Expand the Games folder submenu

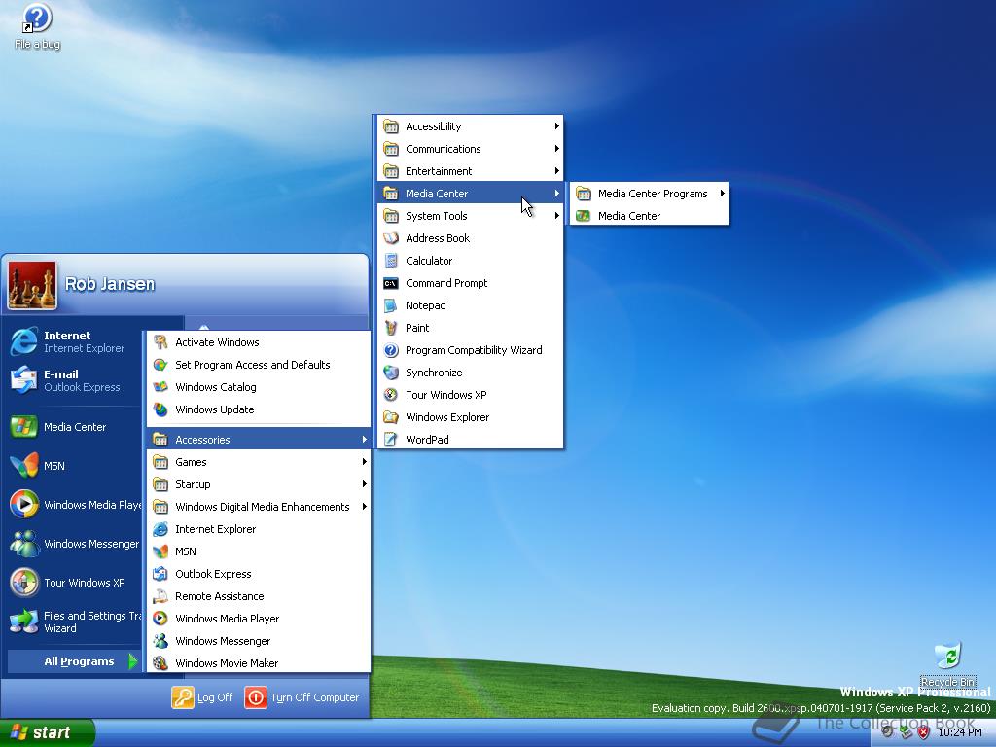click(259, 462)
